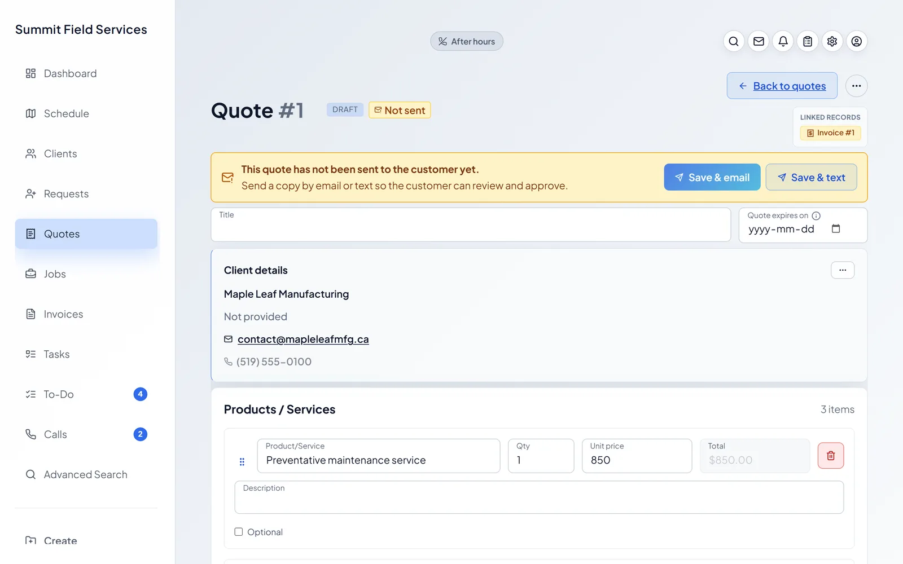Image resolution: width=903 pixels, height=564 pixels.
Task: Click the Qty field
Action: (541, 456)
